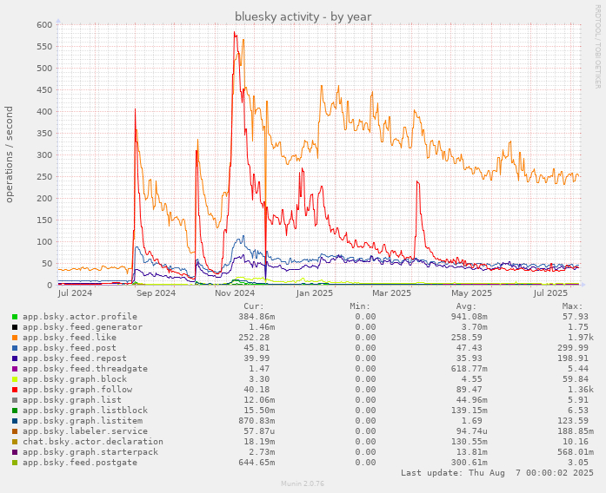The image size is (606, 493).
Task: Click the red app.bsky.graph.follow legend swatch
Action: pos(15,390)
